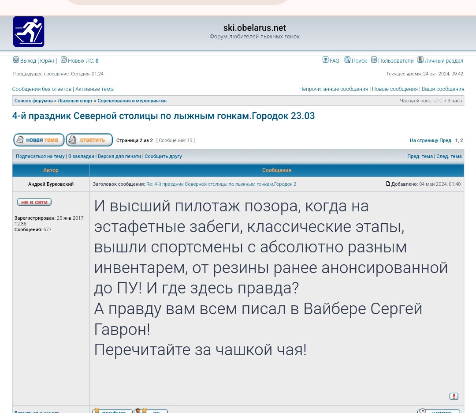Open Версия для печати link
Viewport: 476px width, 413px height.
119,156
